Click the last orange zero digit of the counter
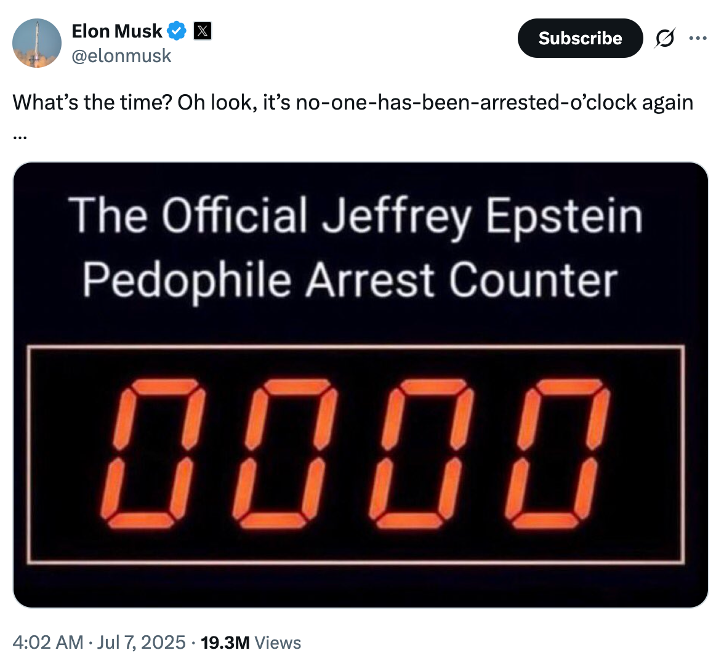 tap(560, 454)
